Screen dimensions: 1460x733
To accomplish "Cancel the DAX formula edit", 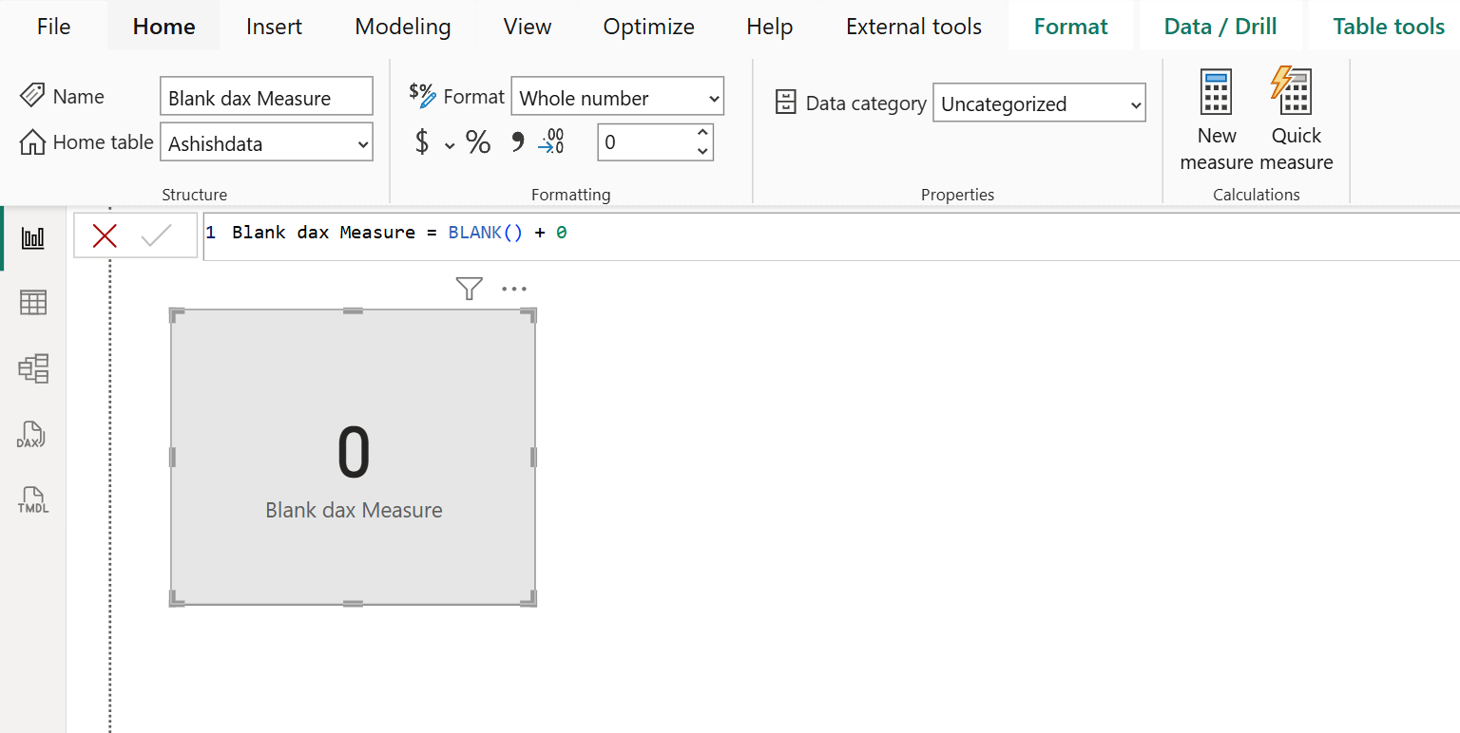I will click(105, 235).
